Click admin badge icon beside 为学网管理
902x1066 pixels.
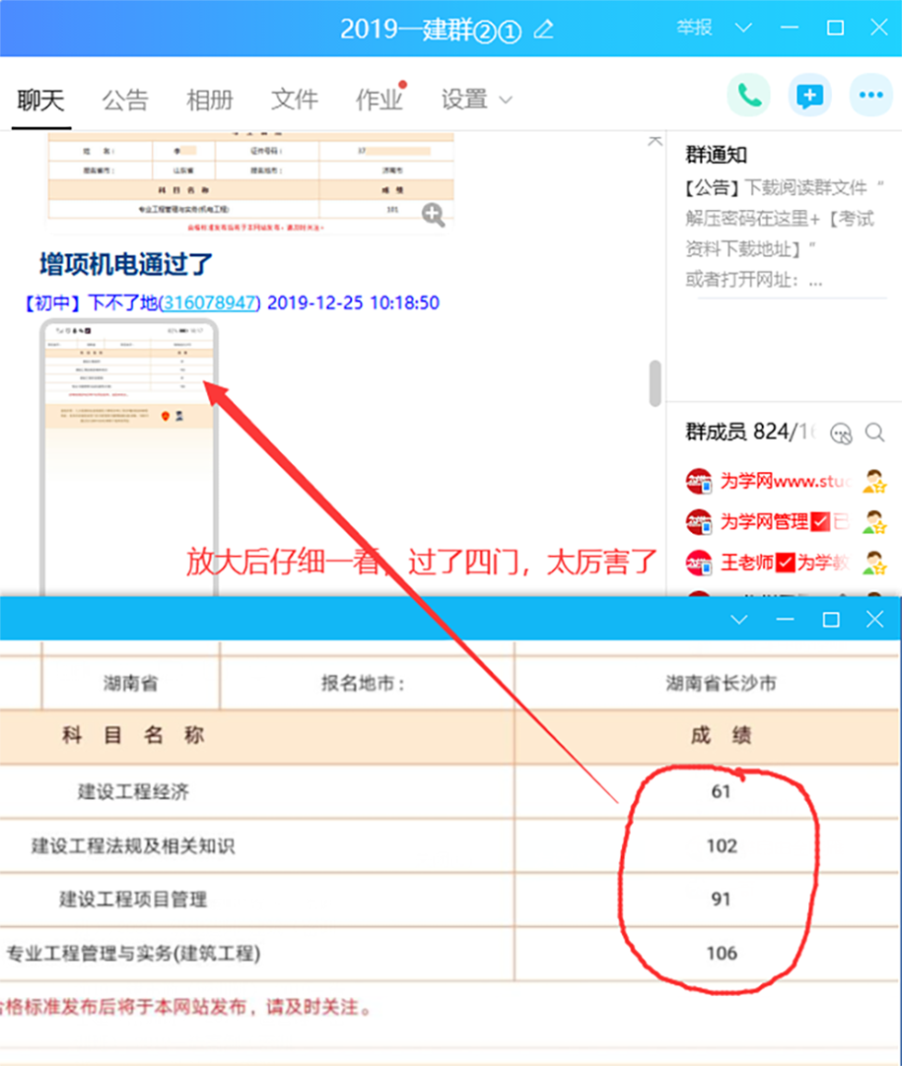click(873, 521)
